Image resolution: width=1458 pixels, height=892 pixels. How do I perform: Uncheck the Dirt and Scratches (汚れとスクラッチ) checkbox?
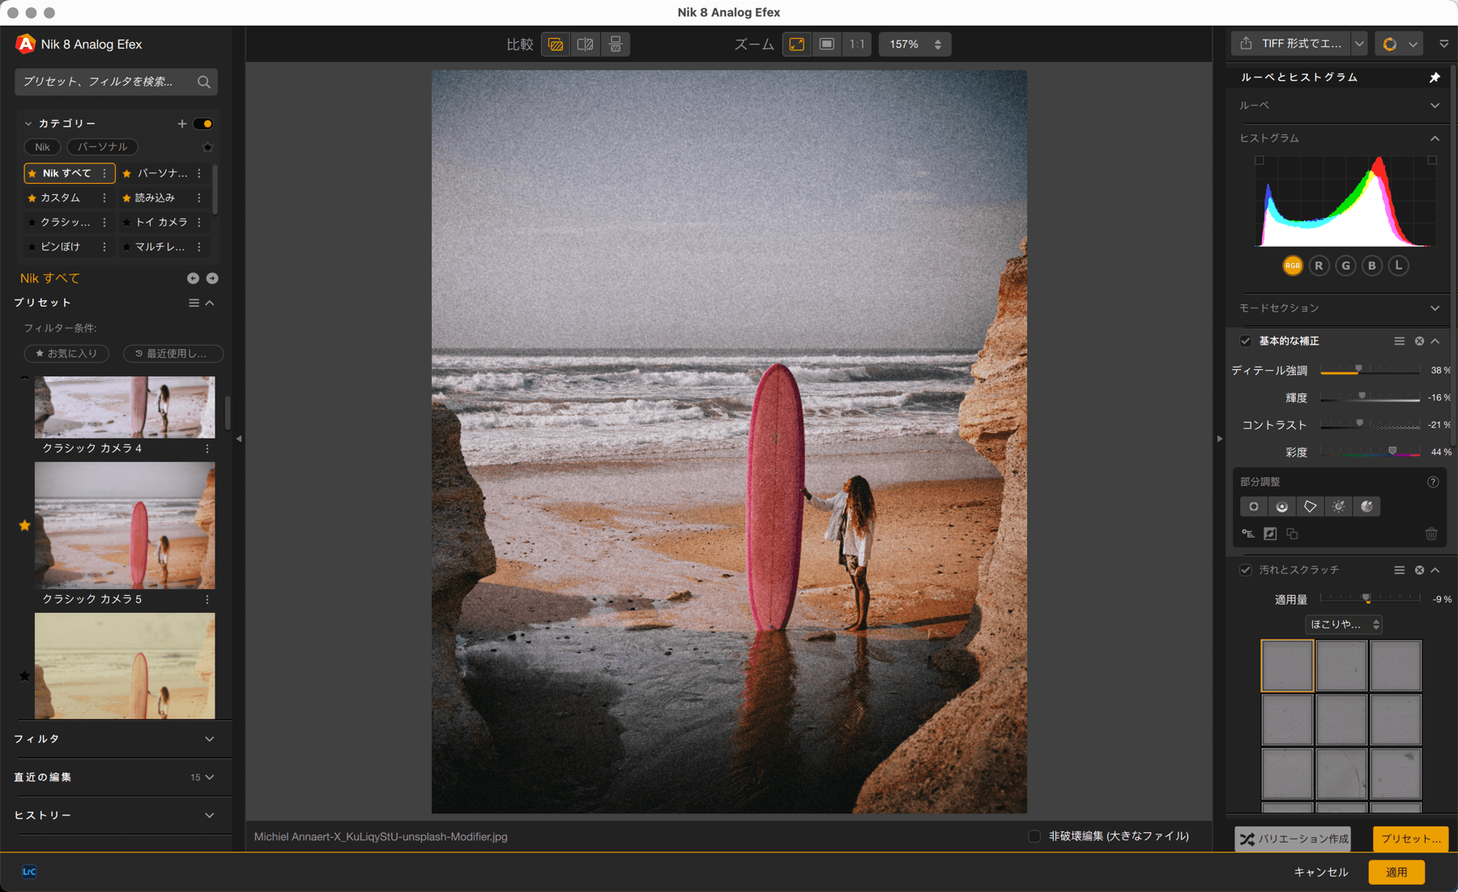click(x=1246, y=571)
